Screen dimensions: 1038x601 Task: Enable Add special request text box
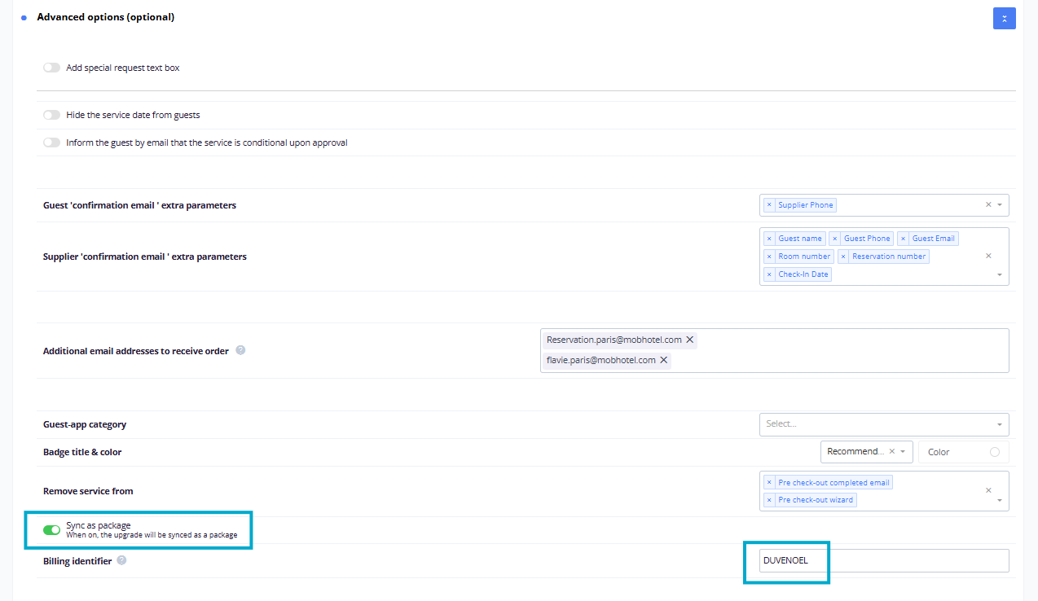point(51,68)
